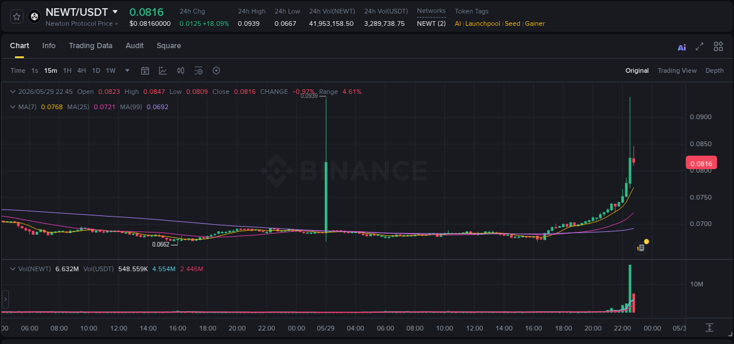Collapse the Vol(NEWT) indicator chevron
The width and height of the screenshot is (734, 344).
coord(13,269)
